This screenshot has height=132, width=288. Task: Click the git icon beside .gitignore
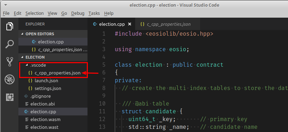pyautogui.click(x=26, y=96)
